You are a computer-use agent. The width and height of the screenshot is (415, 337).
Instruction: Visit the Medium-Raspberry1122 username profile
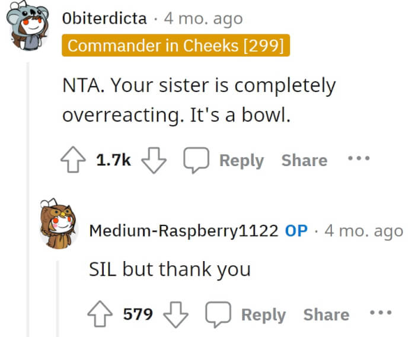[x=184, y=231]
